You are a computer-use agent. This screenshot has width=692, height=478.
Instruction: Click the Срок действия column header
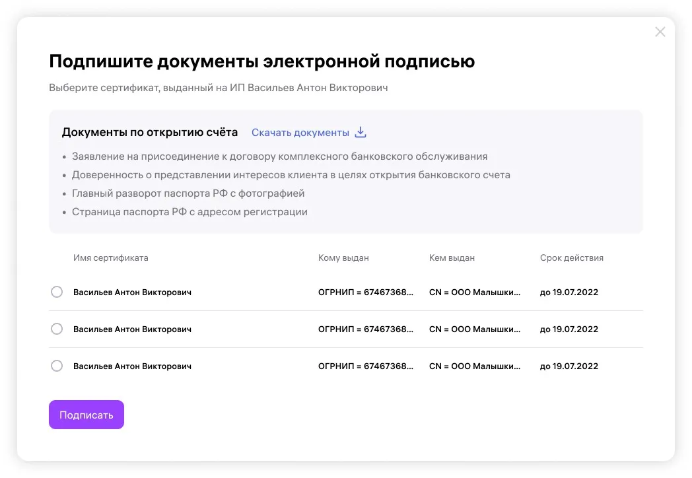571,257
